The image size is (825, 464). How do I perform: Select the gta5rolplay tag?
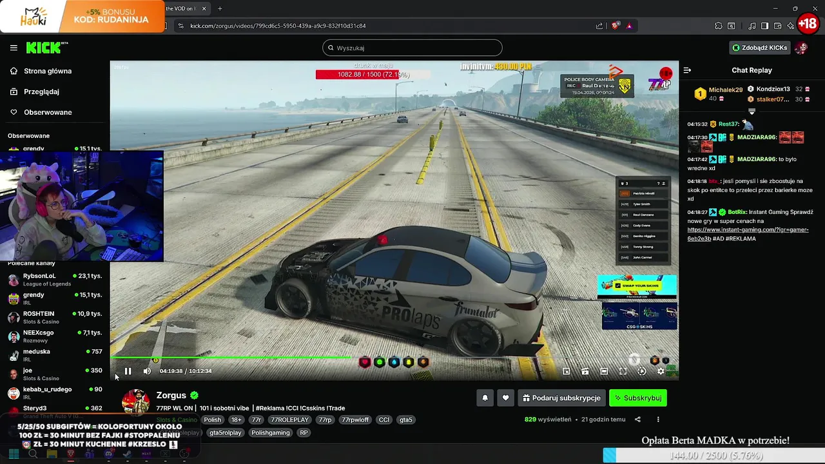pyautogui.click(x=225, y=432)
